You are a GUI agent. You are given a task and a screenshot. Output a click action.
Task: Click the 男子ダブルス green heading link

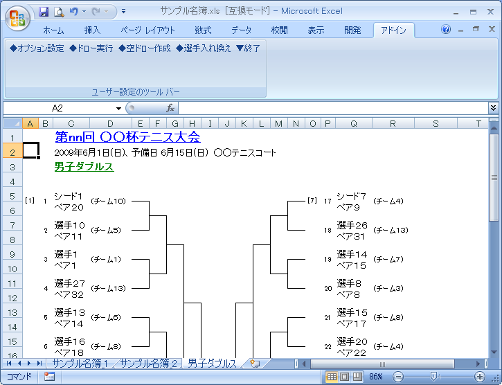(84, 167)
